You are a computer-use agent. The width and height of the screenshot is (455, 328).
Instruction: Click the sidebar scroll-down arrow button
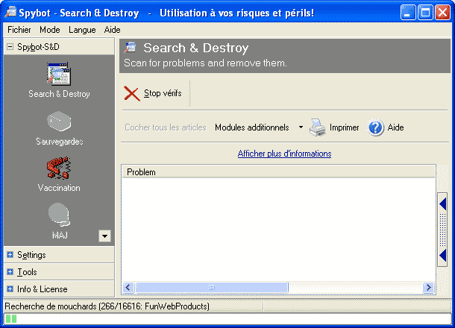[104, 236]
